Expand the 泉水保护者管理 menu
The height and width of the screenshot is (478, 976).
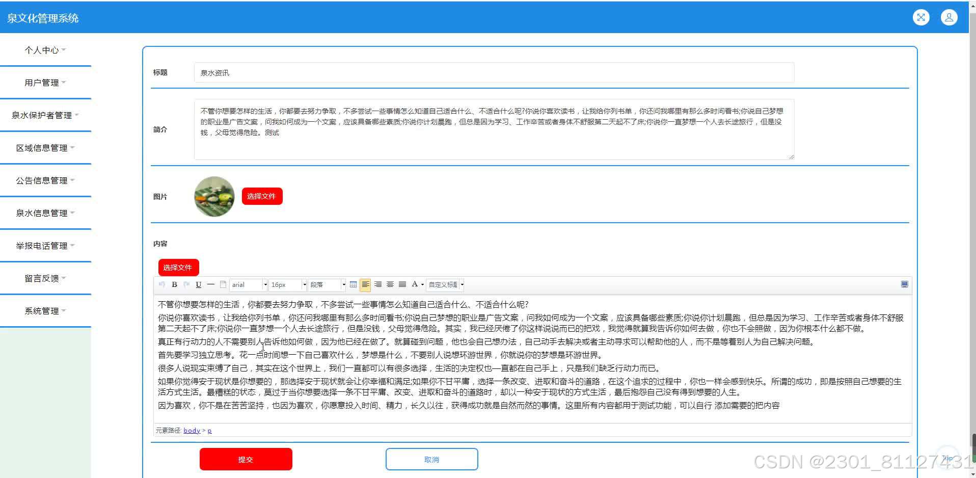click(x=45, y=115)
